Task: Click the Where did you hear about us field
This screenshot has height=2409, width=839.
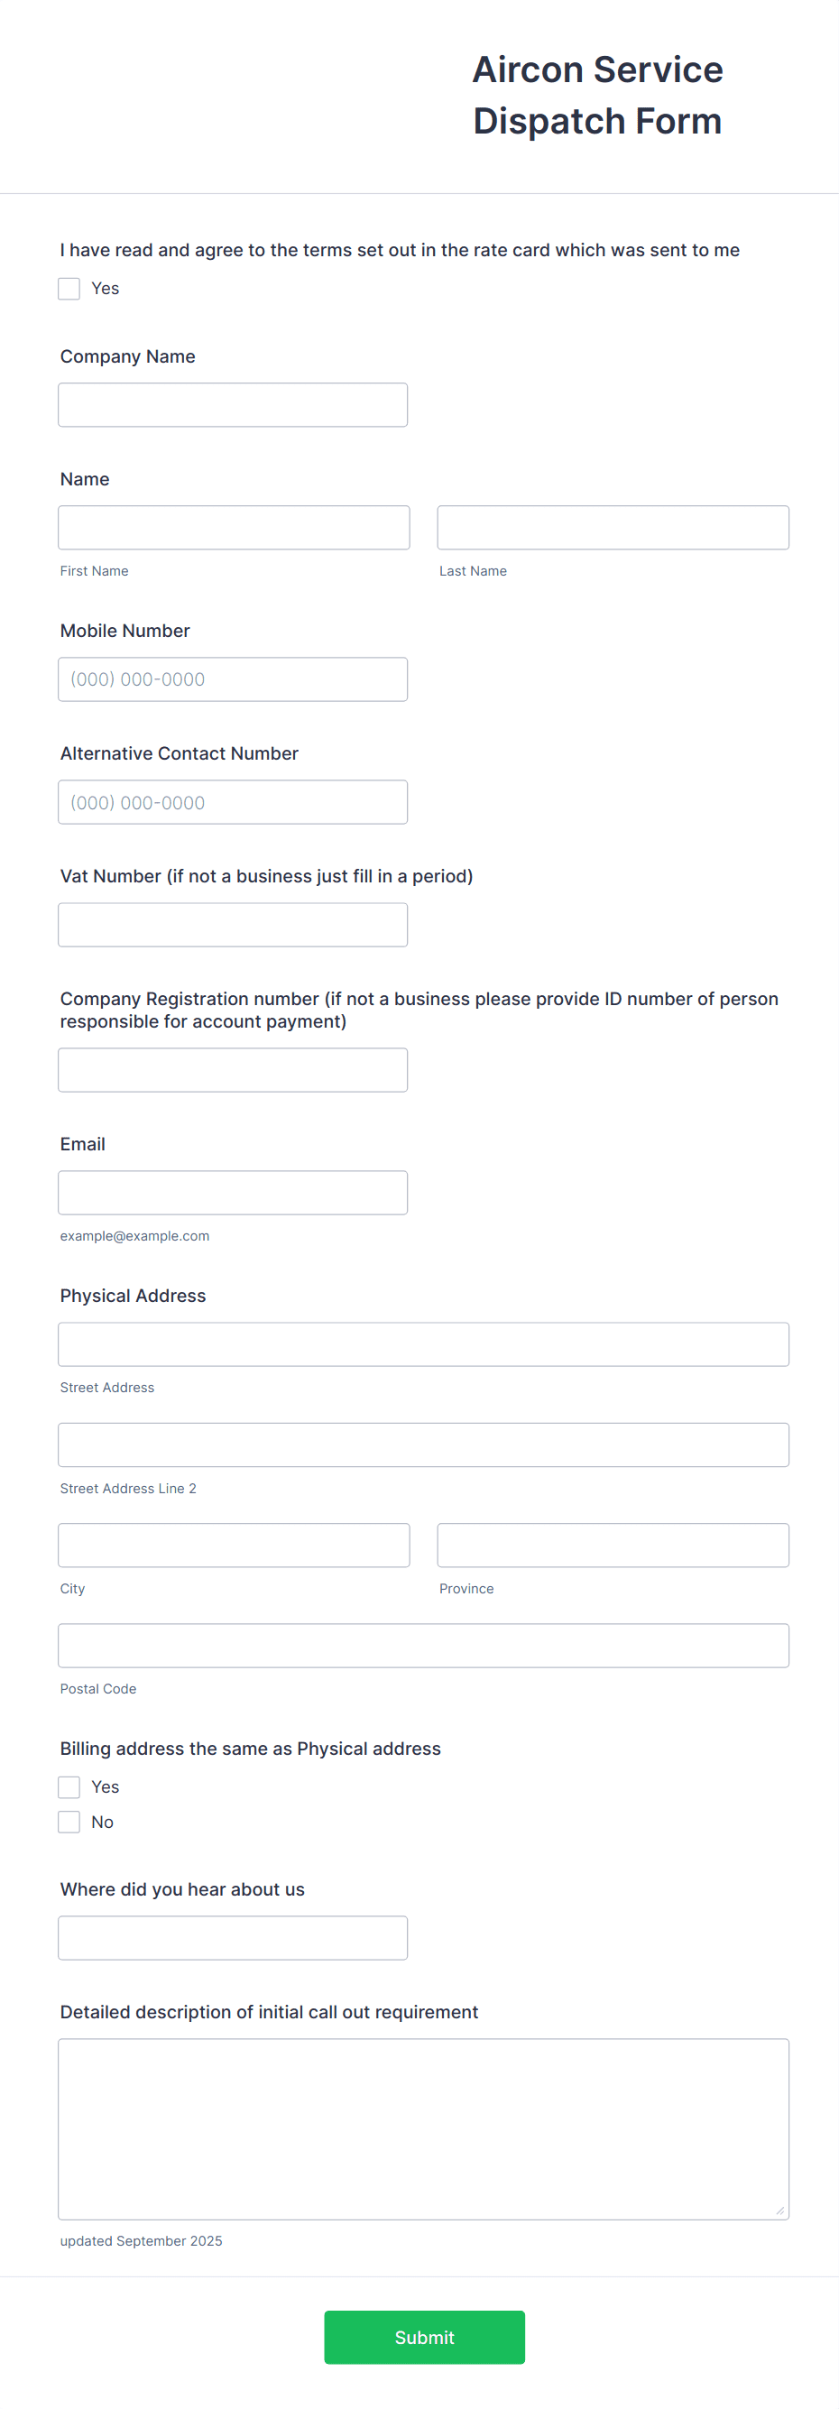Action: click(232, 1937)
